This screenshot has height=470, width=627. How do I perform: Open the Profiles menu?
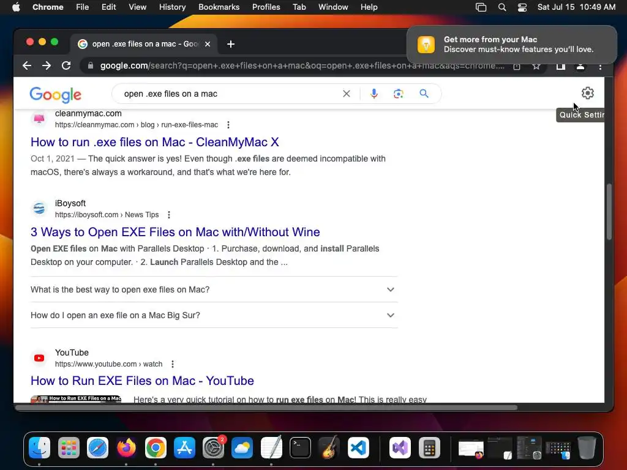pyautogui.click(x=266, y=7)
